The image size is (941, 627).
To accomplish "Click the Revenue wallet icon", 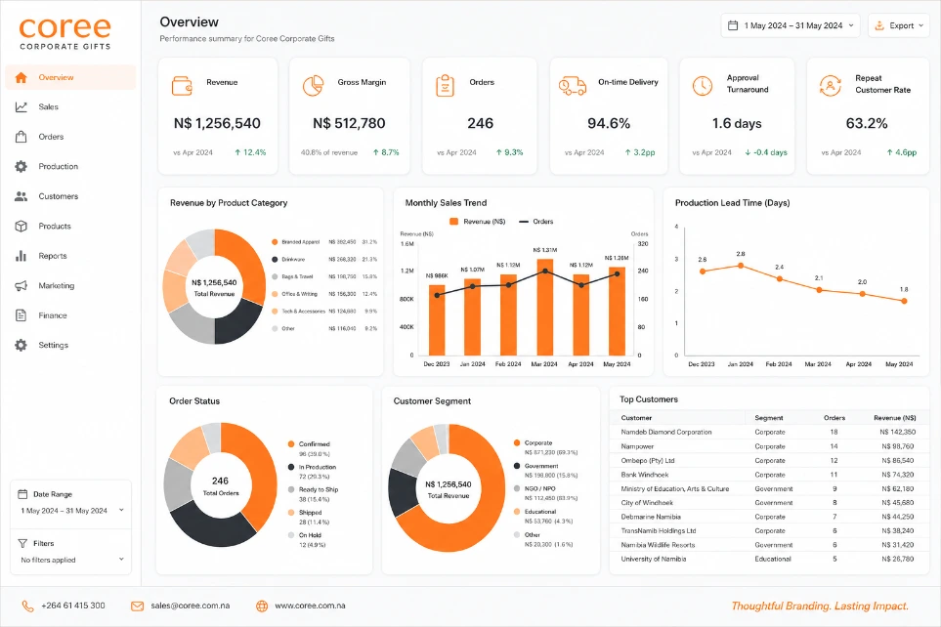I will point(182,86).
